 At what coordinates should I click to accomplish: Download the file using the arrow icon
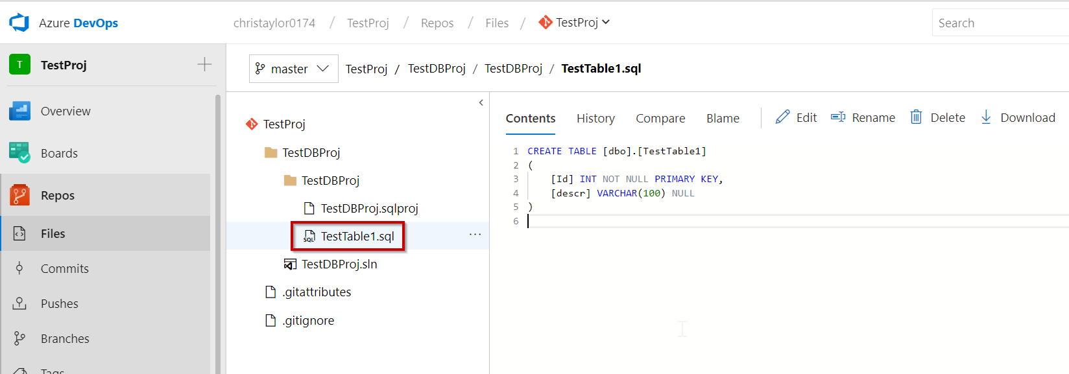[986, 117]
